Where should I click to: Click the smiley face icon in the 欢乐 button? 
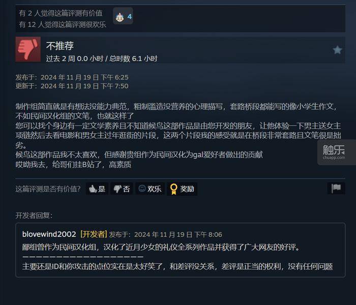click(142, 189)
